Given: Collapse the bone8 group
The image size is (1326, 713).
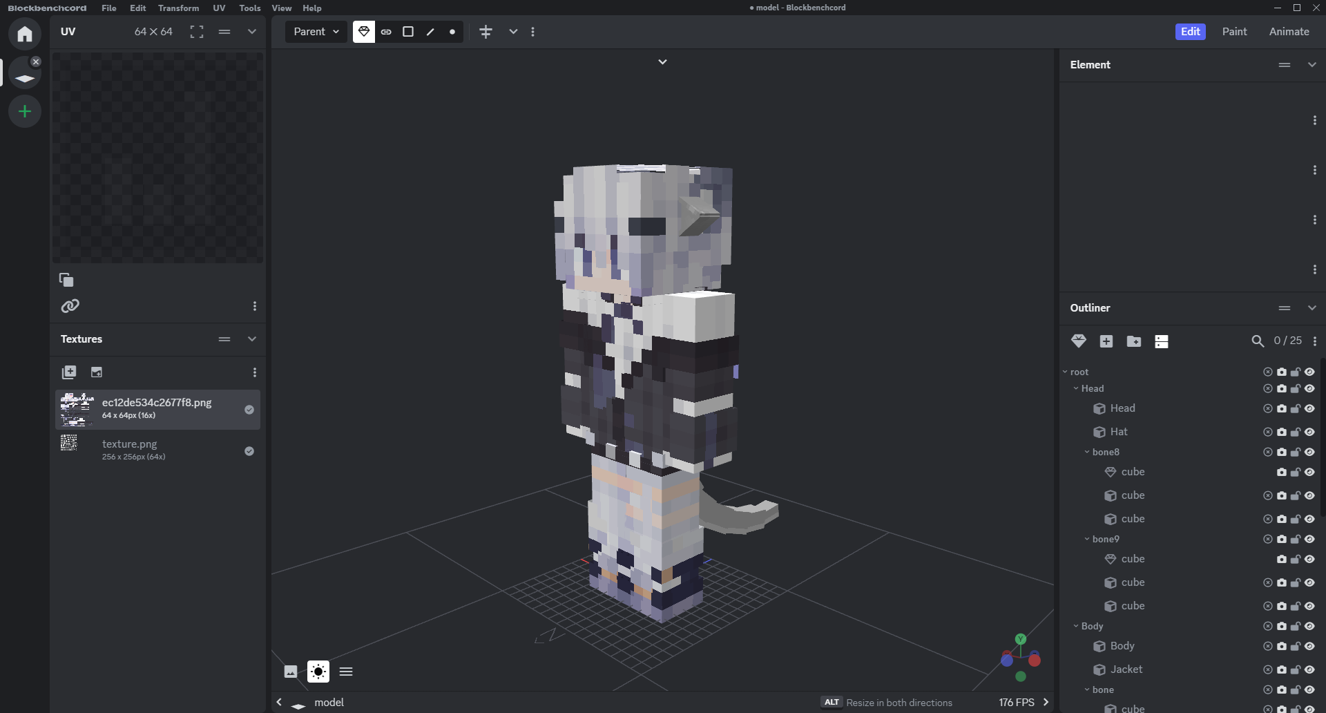Looking at the screenshot, I should tap(1087, 452).
